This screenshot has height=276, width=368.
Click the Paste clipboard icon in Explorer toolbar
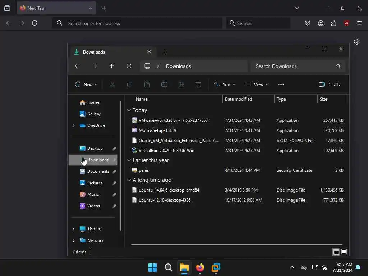pos(147,85)
